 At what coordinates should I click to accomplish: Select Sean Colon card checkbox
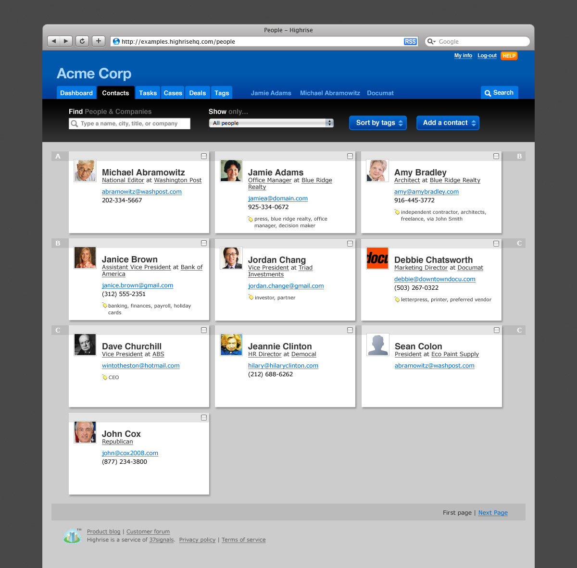[x=497, y=330]
